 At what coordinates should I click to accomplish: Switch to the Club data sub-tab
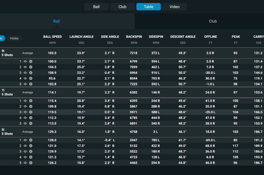tap(213, 21)
